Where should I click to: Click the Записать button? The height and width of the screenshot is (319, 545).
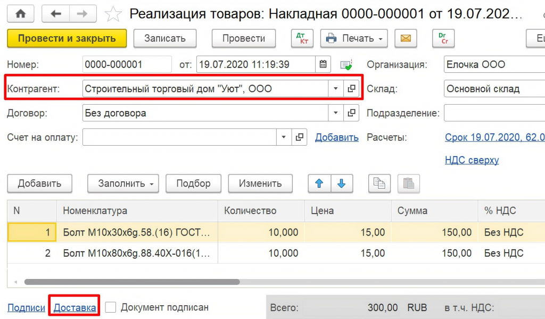(x=165, y=38)
